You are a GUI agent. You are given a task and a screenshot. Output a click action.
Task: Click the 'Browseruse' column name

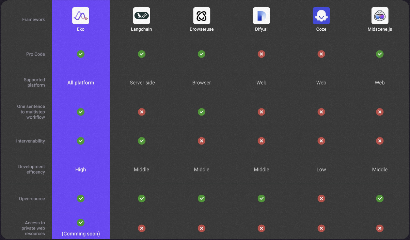point(202,29)
